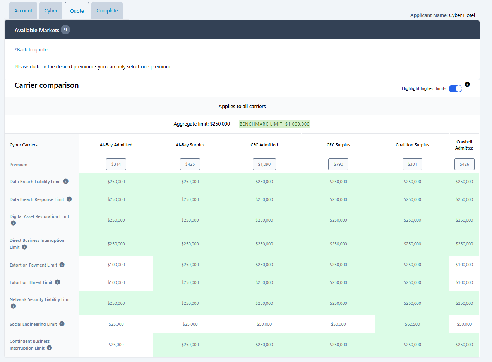
Task: Click At-Bay Admitted $25,000 Contingent Business Interruption cell
Action: pyautogui.click(x=116, y=345)
